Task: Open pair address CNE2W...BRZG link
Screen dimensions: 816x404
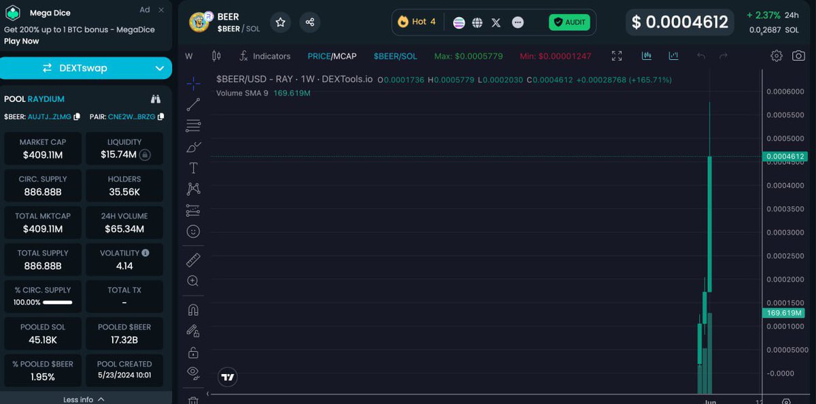Action: (131, 117)
